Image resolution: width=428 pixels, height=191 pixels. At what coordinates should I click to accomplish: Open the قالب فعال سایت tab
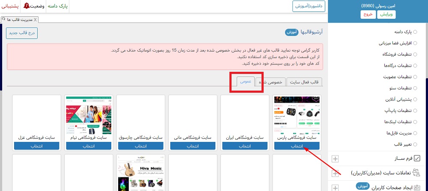[x=304, y=82]
